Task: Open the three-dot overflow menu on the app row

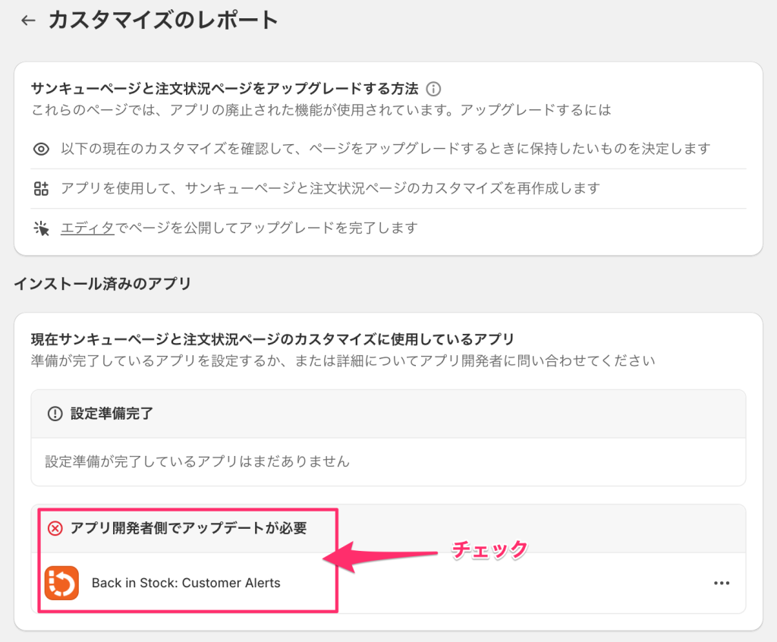Action: (720, 583)
